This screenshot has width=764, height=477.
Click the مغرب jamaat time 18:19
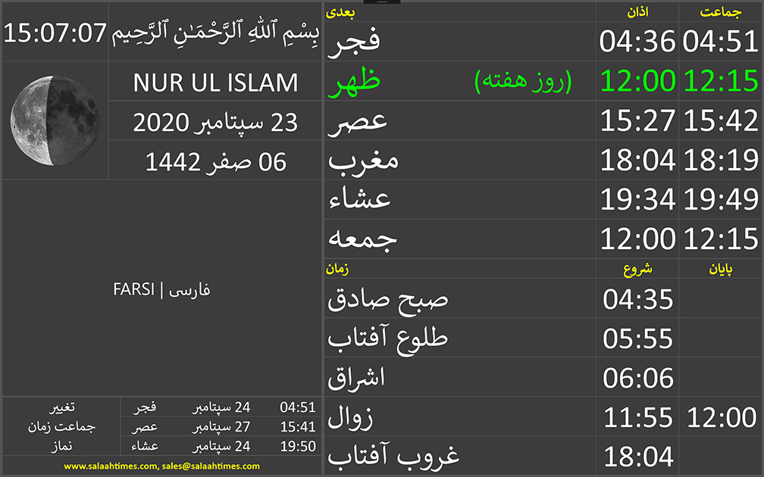click(721, 161)
